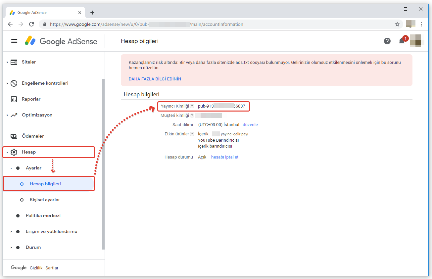Viewport: 432px width, 279px height.
Task: Expand the Erişim ve yetkilendirme section
Action: pos(11,232)
